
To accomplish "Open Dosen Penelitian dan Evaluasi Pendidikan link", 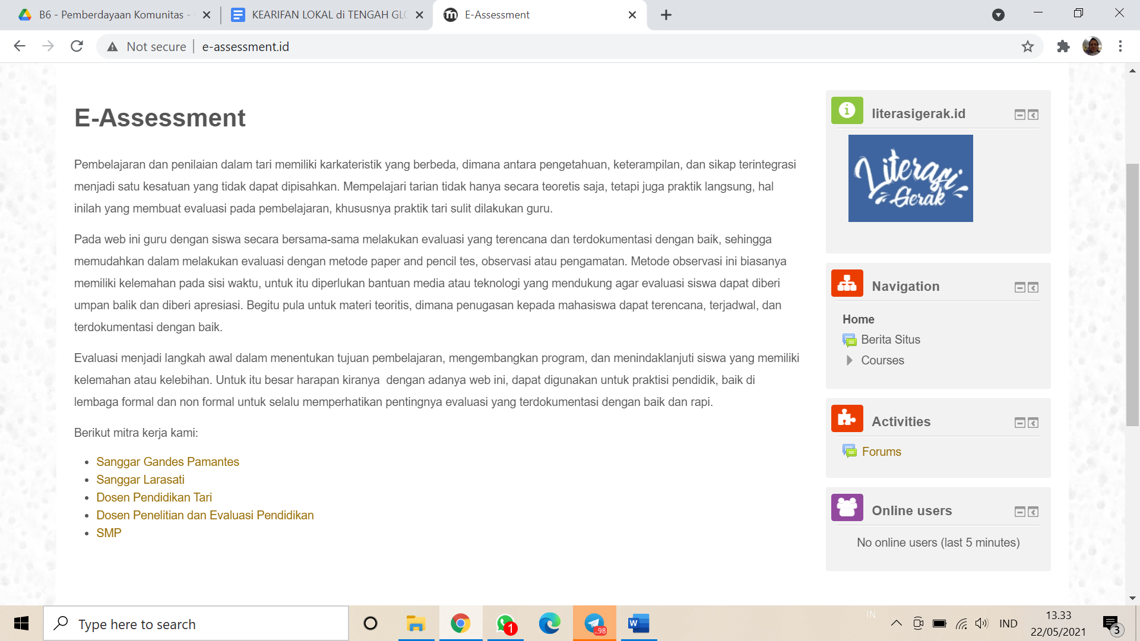I will pyautogui.click(x=205, y=515).
